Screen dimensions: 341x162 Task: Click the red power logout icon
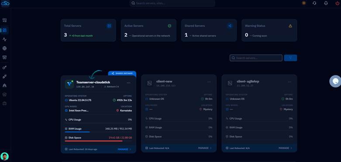click(338, 3)
